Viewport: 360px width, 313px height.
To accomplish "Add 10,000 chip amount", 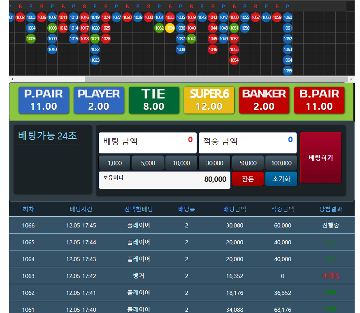I will pos(181,163).
